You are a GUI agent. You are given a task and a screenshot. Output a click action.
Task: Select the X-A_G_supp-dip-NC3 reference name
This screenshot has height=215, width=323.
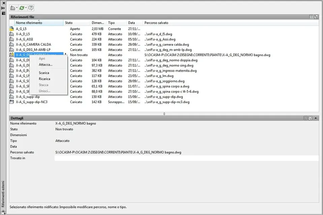(x=32, y=102)
